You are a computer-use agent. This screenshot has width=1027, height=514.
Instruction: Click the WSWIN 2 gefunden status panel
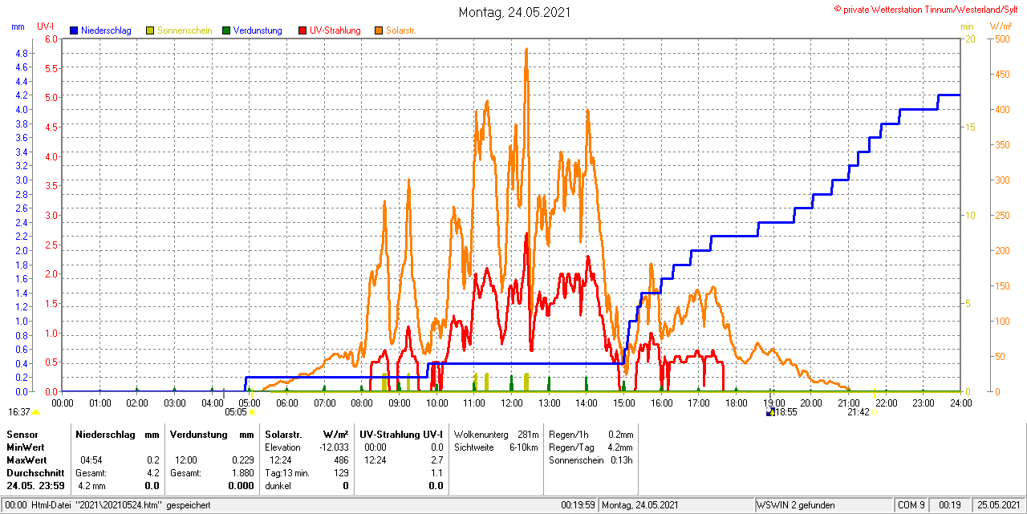click(823, 505)
